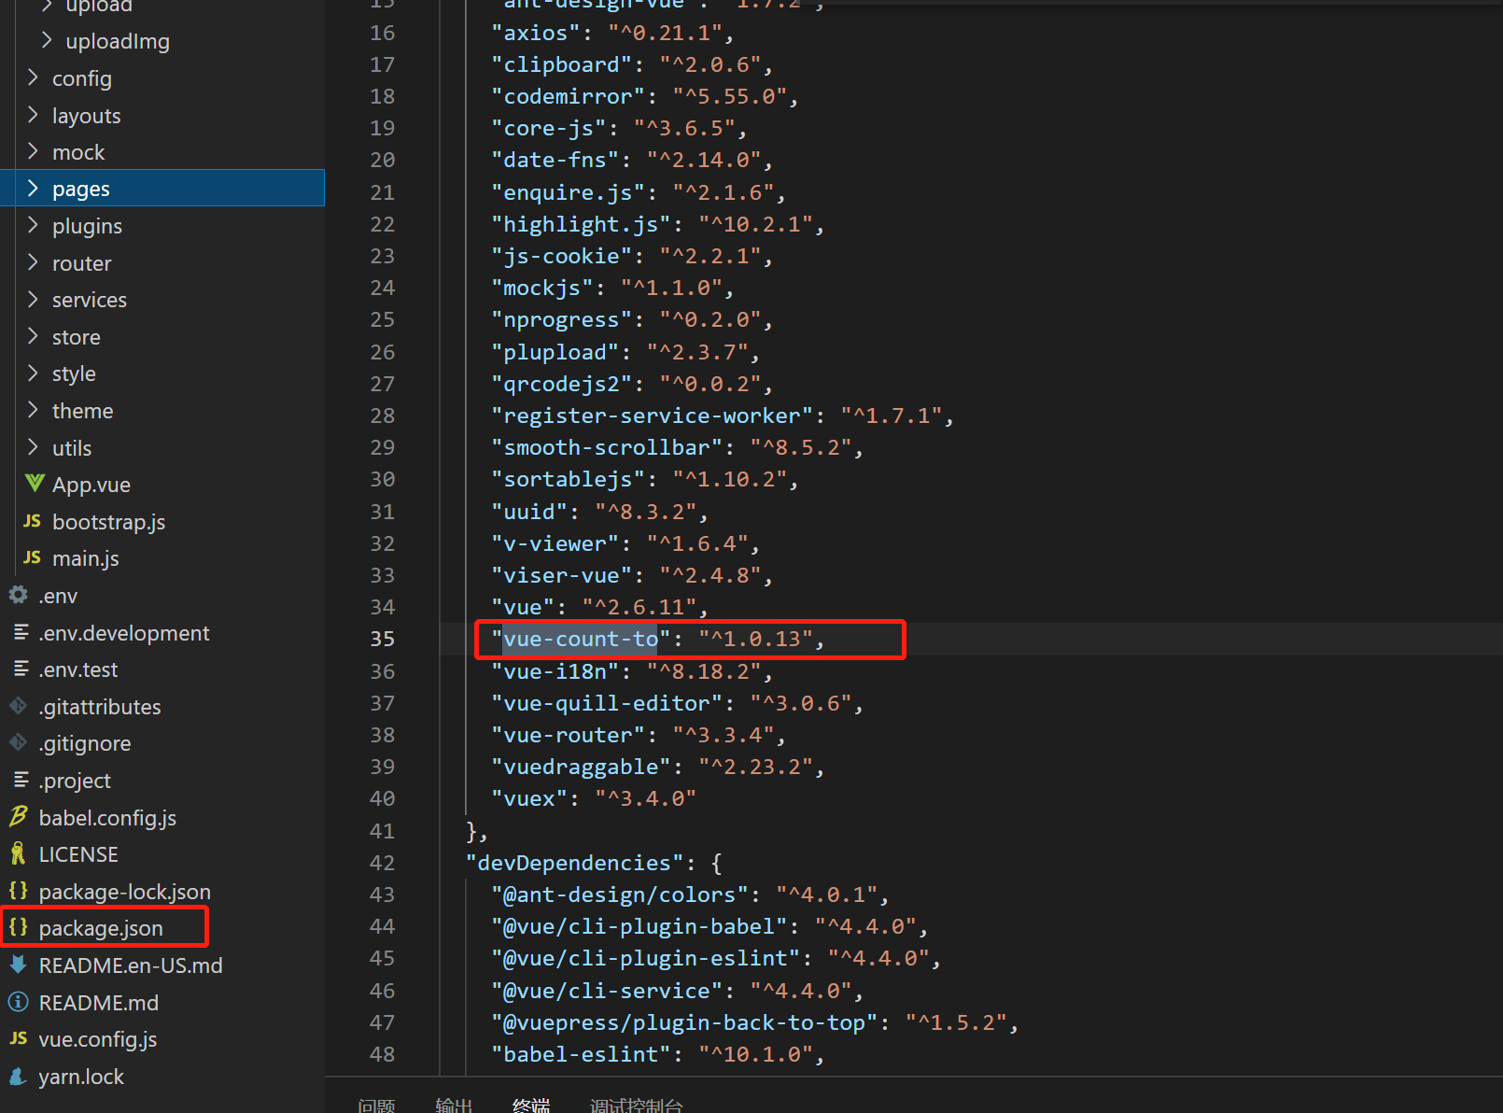Expand the pages folder
The height and width of the screenshot is (1113, 1503).
click(80, 188)
